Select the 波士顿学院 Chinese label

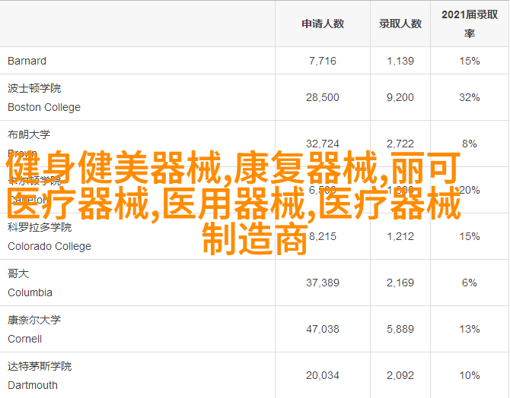33,88
